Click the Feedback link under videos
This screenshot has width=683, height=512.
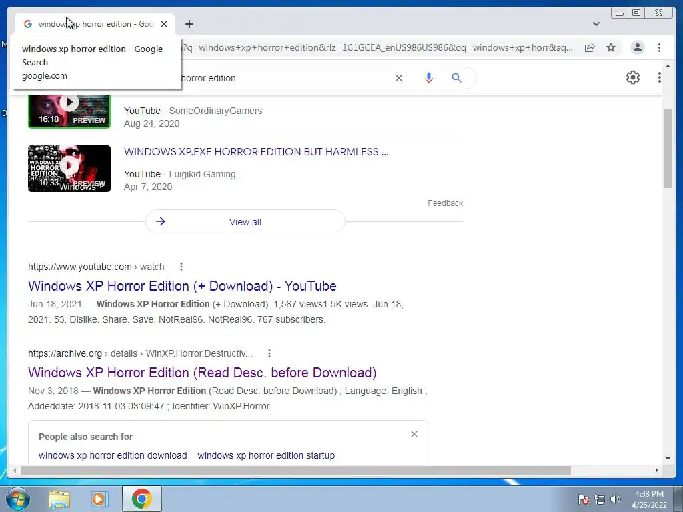click(445, 203)
